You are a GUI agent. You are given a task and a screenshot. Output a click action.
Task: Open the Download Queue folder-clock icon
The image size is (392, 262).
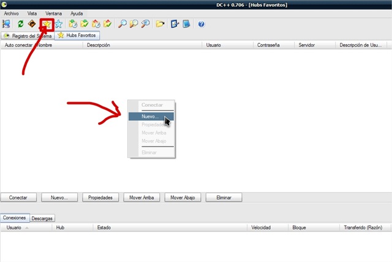(73, 24)
